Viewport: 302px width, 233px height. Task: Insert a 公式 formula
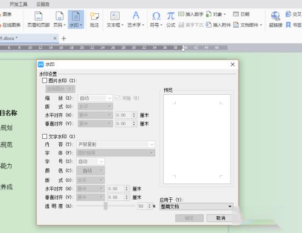pyautogui.click(x=171, y=19)
